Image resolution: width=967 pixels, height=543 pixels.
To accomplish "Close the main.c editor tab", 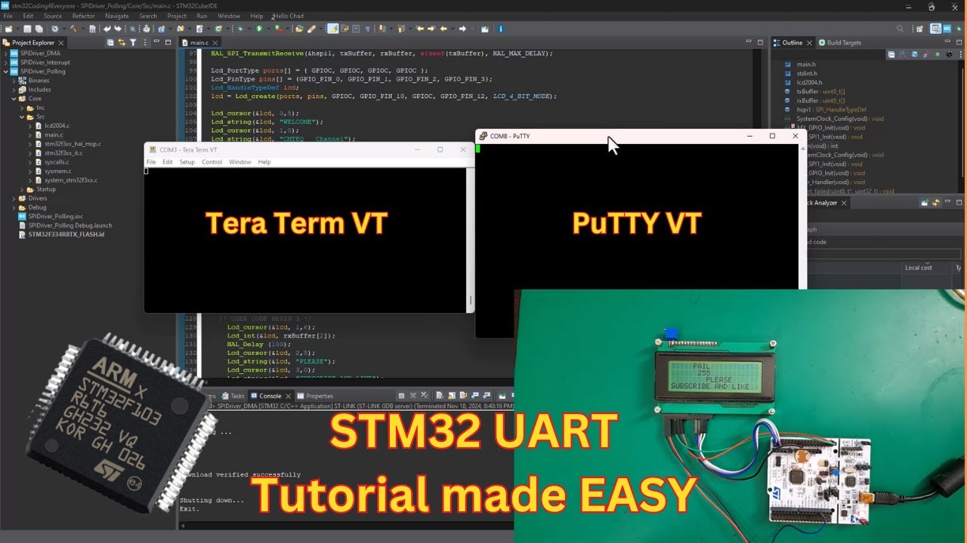I will tap(215, 43).
